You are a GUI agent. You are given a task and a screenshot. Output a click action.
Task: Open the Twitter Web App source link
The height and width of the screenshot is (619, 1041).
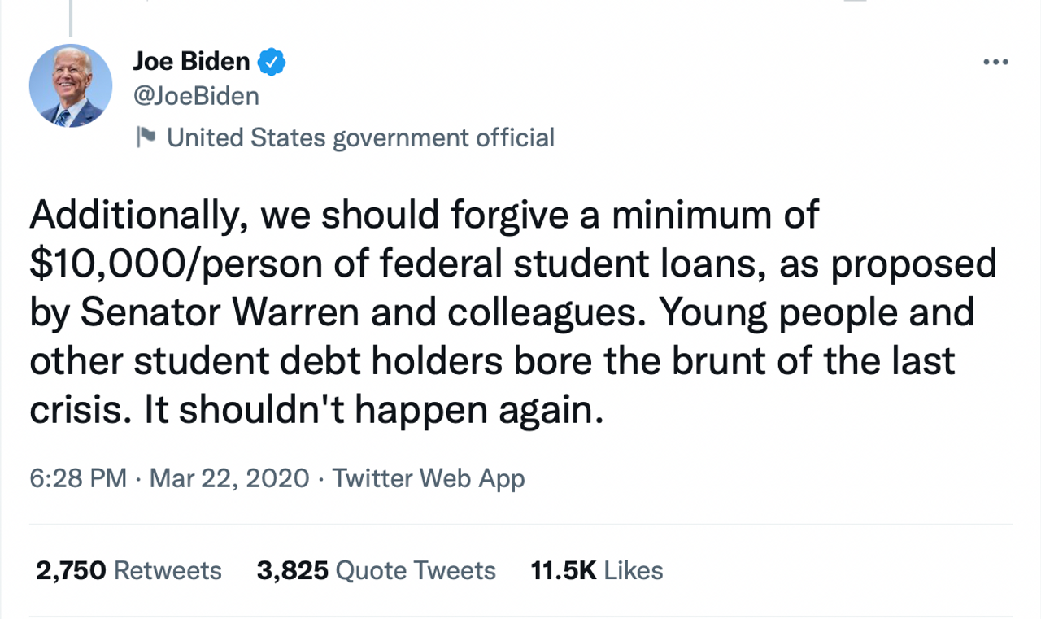(x=429, y=478)
